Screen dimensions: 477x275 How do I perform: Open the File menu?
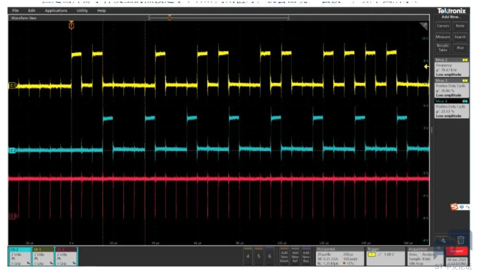[x=15, y=10]
